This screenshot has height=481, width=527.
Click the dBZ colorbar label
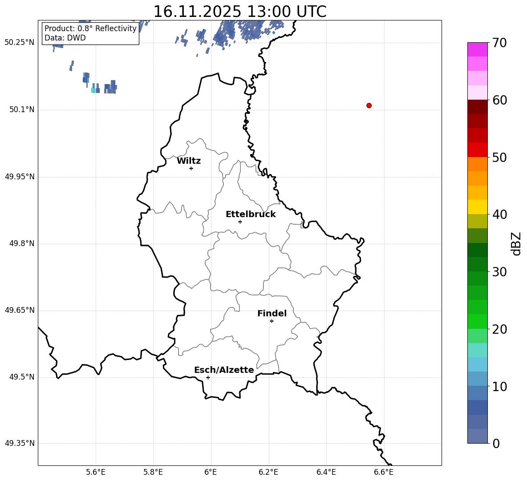(x=516, y=243)
